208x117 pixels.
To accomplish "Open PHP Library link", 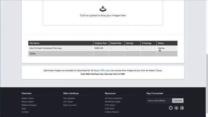I will point(110,105).
